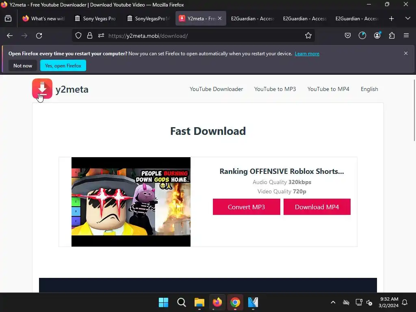Screen dimensions: 416x312
Task: Click Yes, open Firefox button
Action: point(63,65)
